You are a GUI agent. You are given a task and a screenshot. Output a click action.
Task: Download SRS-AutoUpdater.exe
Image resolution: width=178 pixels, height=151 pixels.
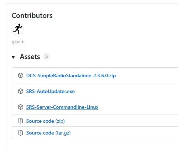(x=51, y=91)
